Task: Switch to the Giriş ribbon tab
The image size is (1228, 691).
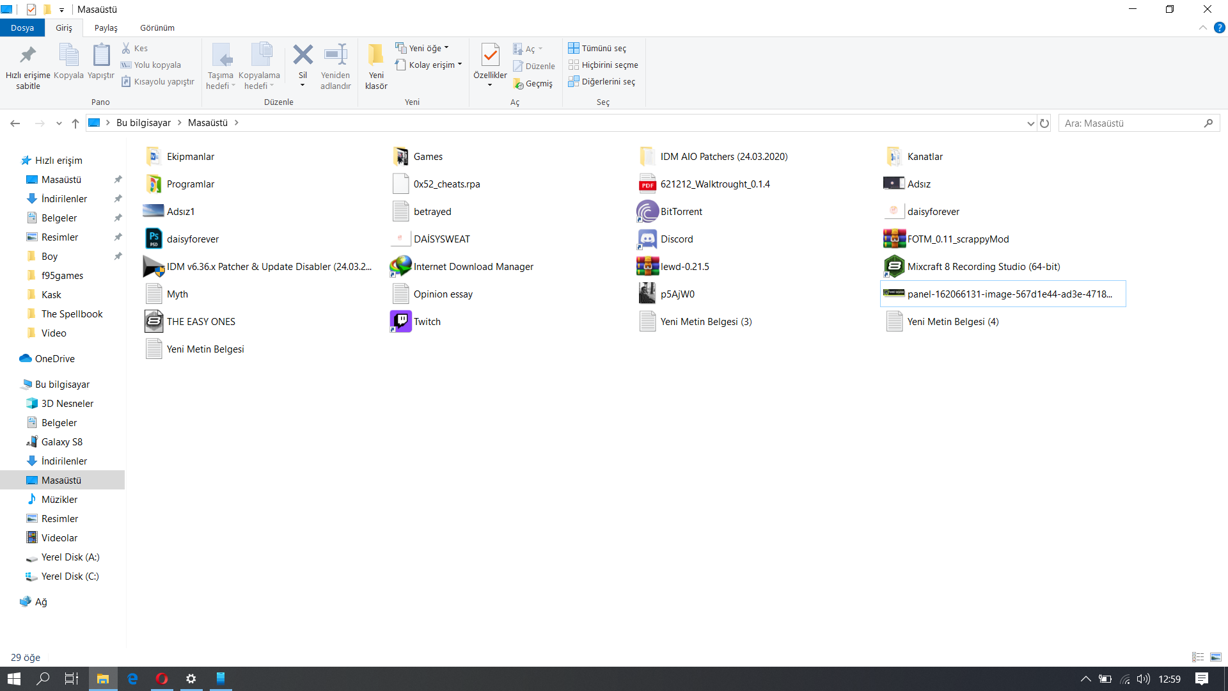Action: coord(64,28)
